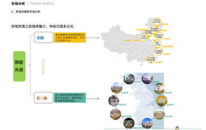Select the 6、异域风情游市场分析 section title
This screenshot has height=130, width=206.
(26, 12)
